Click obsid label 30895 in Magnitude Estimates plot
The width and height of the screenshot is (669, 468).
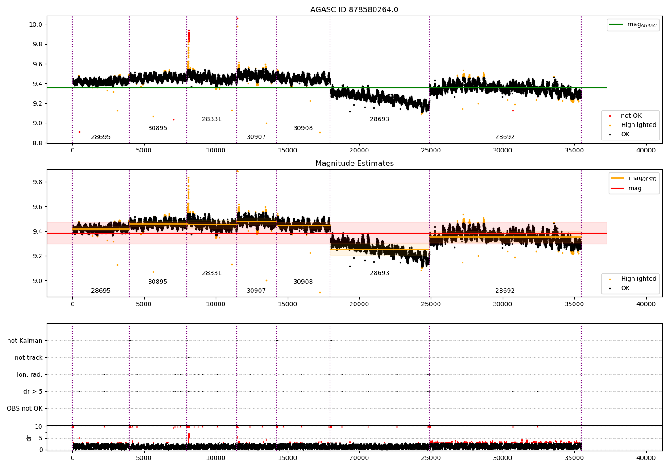(158, 282)
